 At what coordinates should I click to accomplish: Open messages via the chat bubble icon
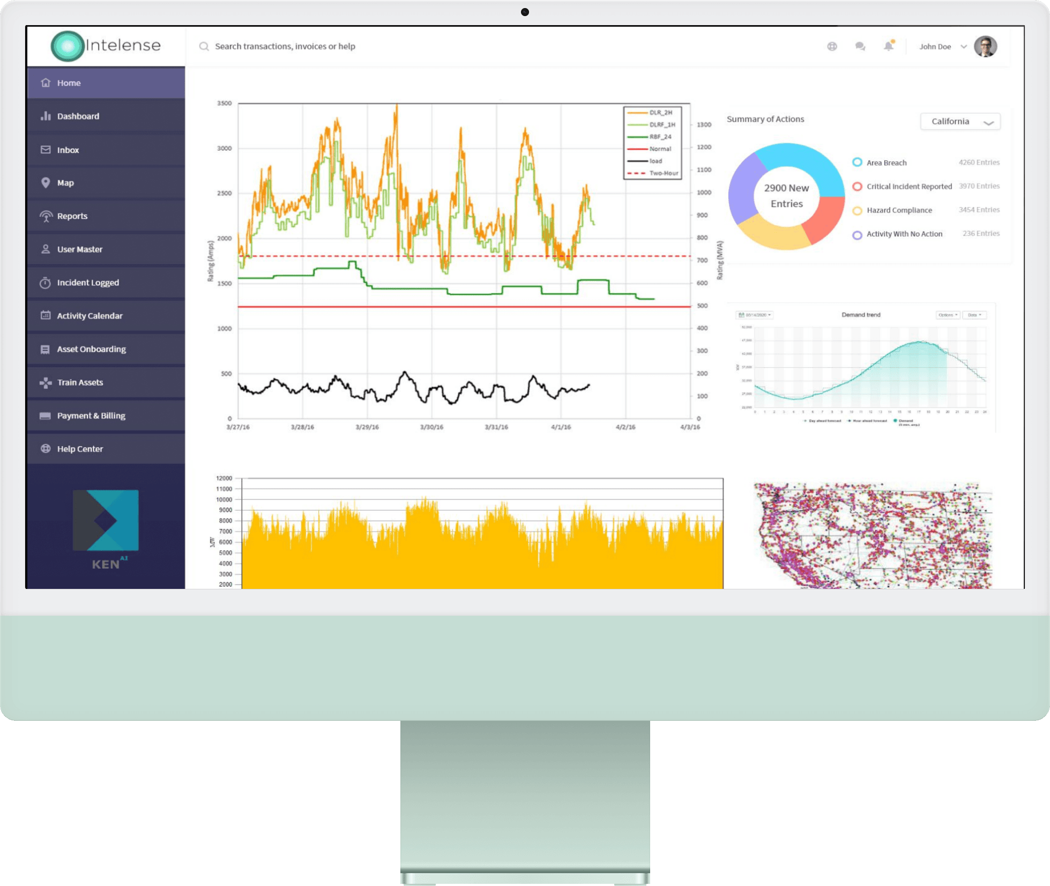[860, 47]
